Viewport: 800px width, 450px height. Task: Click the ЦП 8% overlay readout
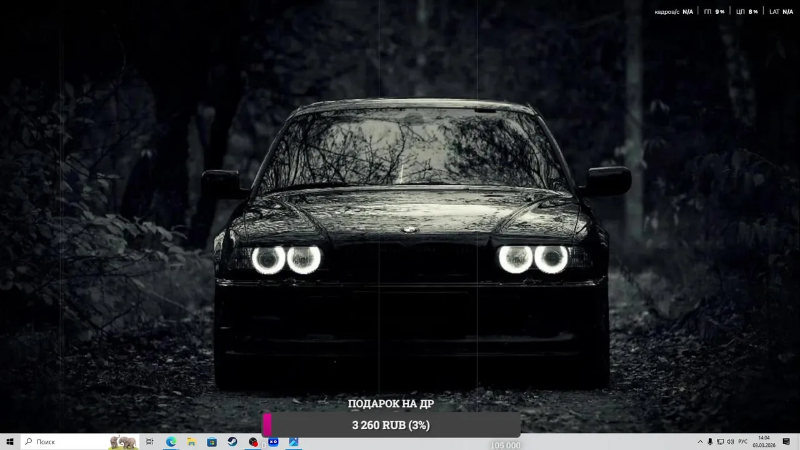tap(747, 12)
